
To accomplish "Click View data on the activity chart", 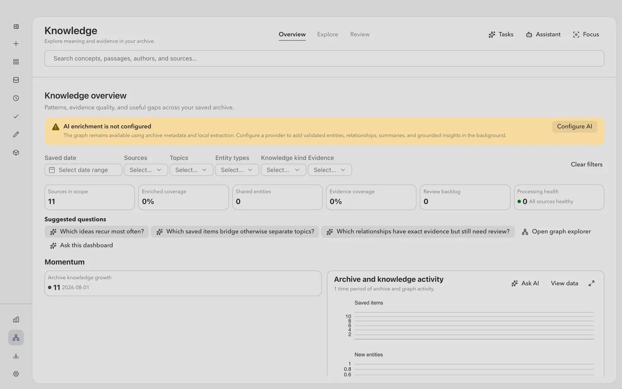I will pyautogui.click(x=564, y=283).
